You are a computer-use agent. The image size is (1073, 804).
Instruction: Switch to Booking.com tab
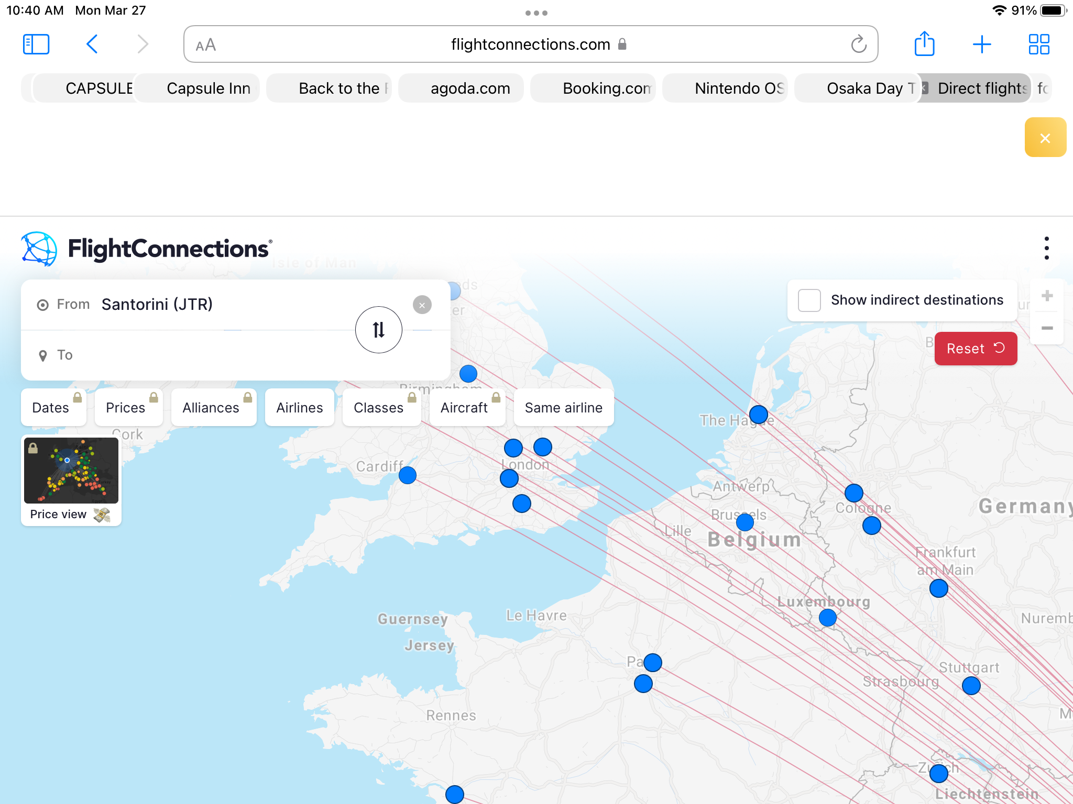[x=593, y=88]
